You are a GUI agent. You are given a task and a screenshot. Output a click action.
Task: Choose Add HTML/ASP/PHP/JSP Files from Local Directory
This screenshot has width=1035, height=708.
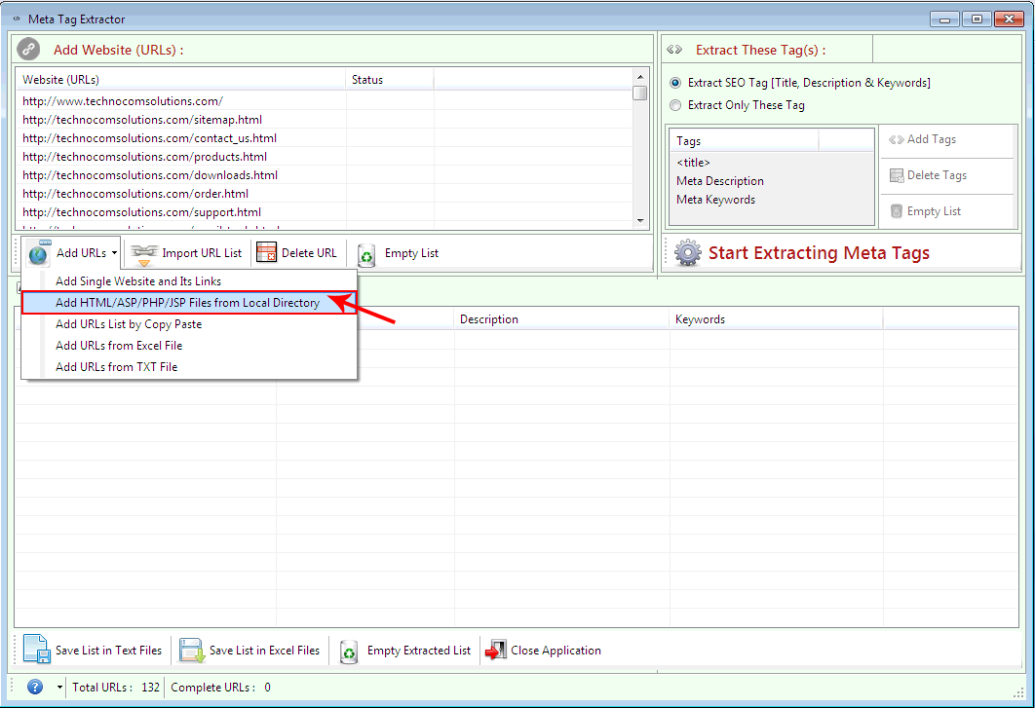click(x=189, y=302)
